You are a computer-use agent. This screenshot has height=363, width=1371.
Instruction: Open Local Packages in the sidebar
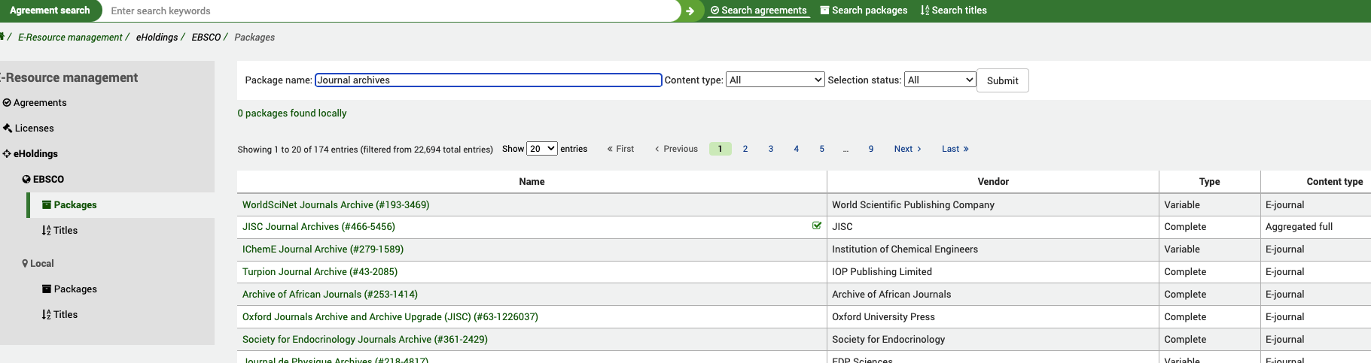tap(75, 289)
